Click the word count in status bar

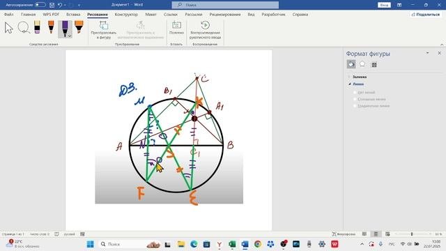tap(40, 234)
